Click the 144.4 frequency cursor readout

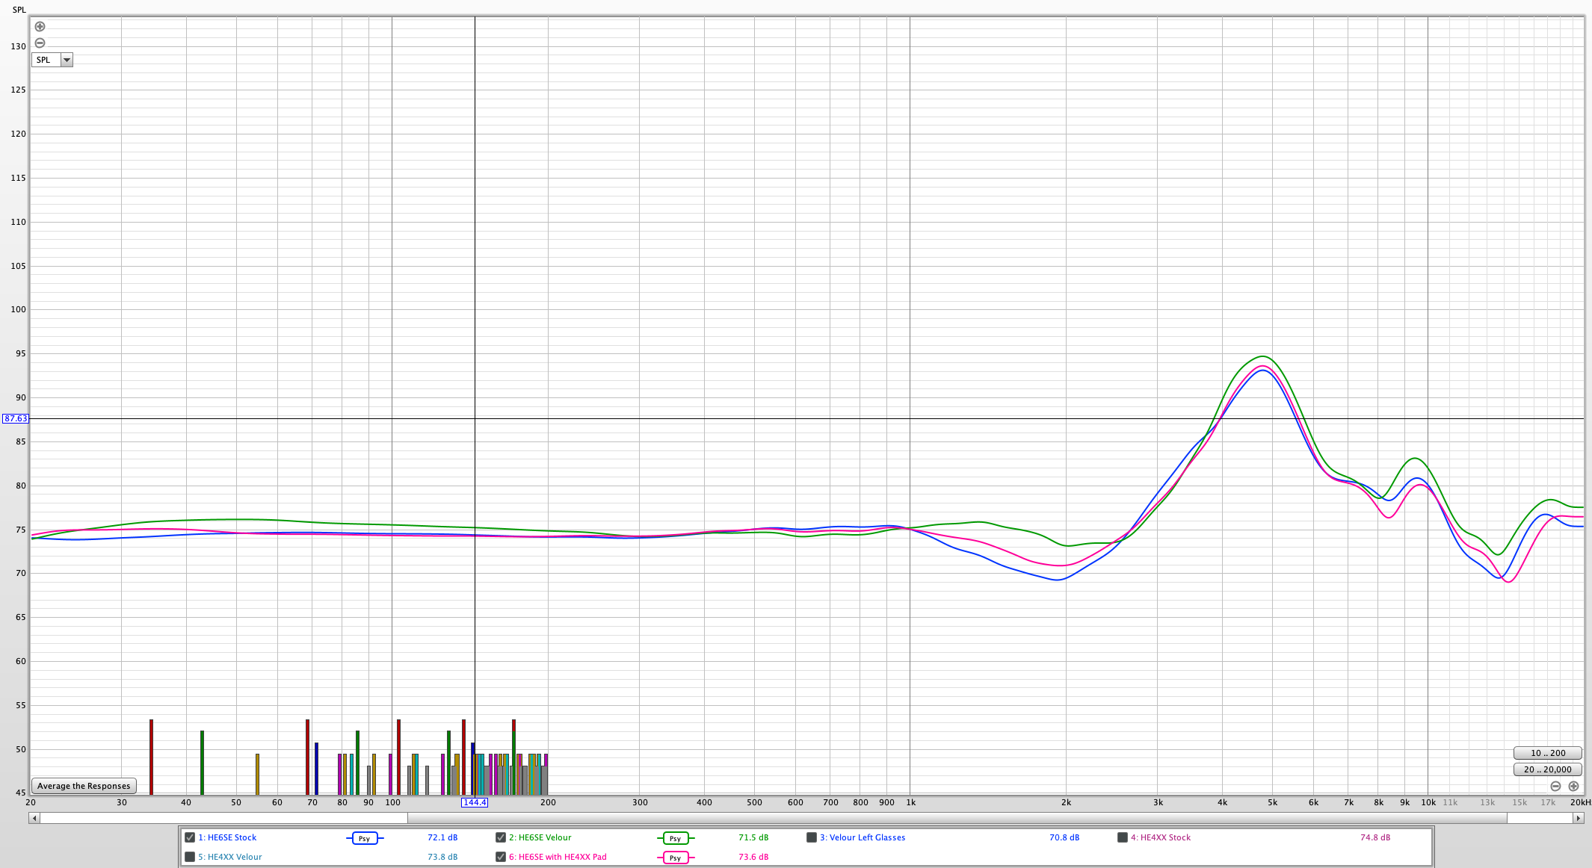(475, 802)
